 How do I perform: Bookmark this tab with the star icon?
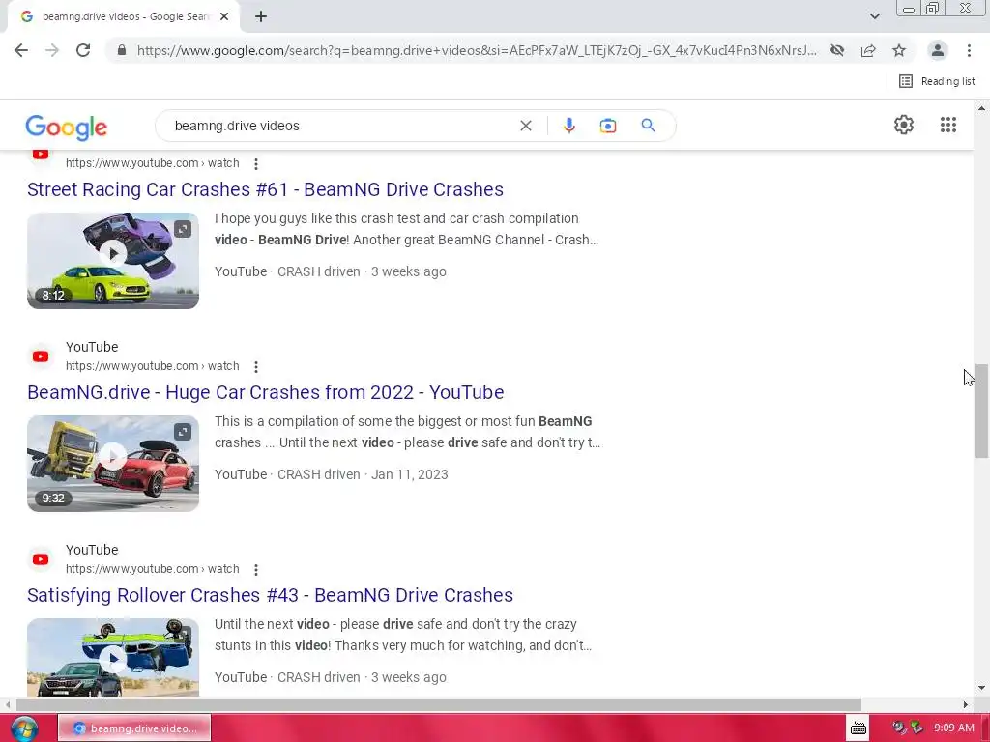[x=899, y=50]
